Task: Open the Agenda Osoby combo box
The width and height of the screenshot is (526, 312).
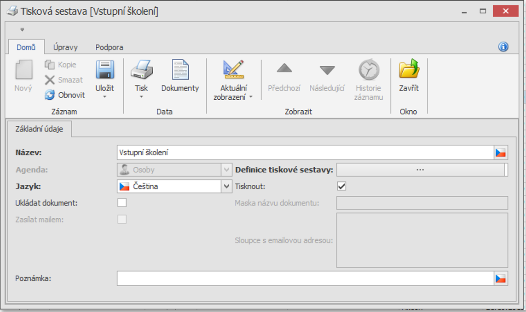Action: coord(174,170)
